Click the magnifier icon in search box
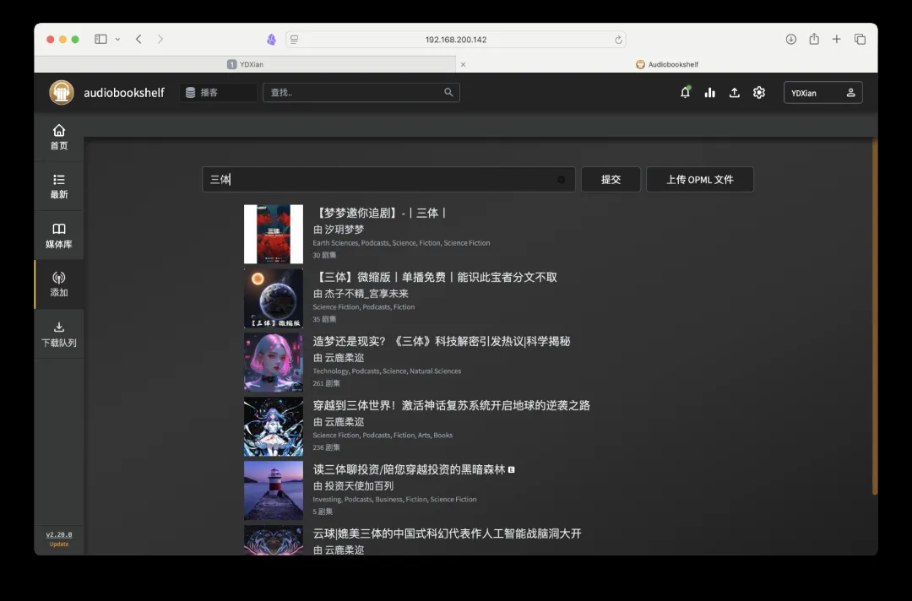This screenshot has height=601, width=912. point(448,93)
